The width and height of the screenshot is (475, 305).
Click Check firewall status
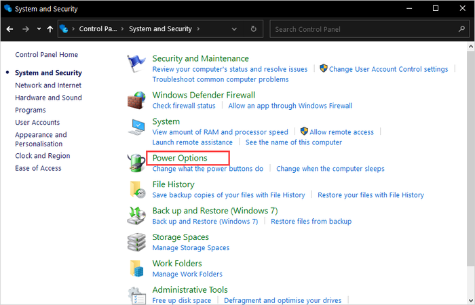pyautogui.click(x=184, y=106)
